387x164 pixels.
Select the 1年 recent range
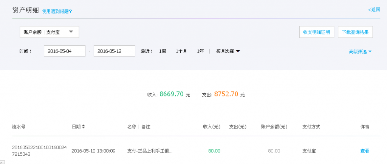200,51
